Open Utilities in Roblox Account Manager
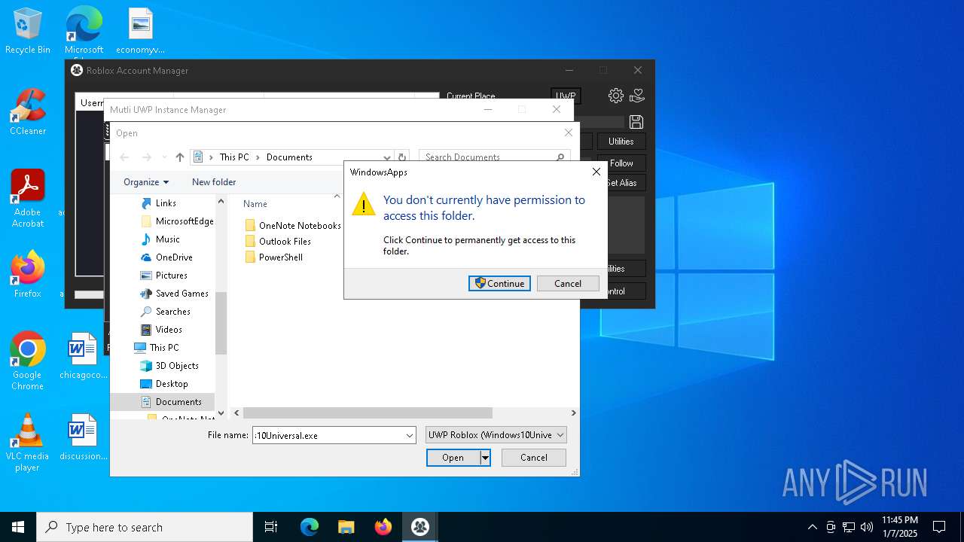Image resolution: width=964 pixels, height=542 pixels. coord(621,142)
